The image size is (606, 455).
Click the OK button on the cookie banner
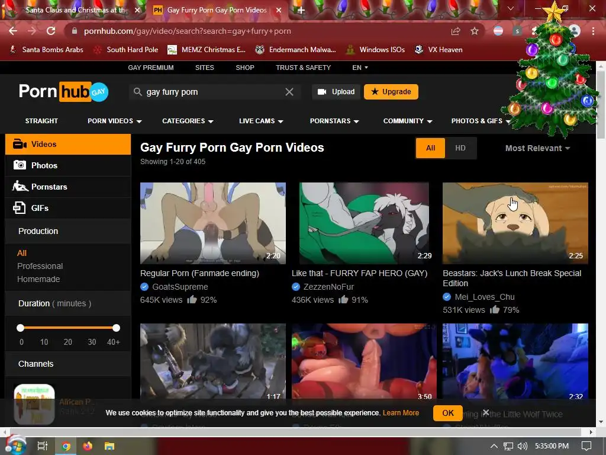pos(448,413)
